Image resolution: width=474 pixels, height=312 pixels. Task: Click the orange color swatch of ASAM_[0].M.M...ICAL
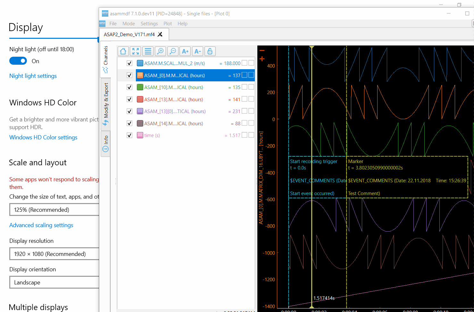[x=140, y=75]
